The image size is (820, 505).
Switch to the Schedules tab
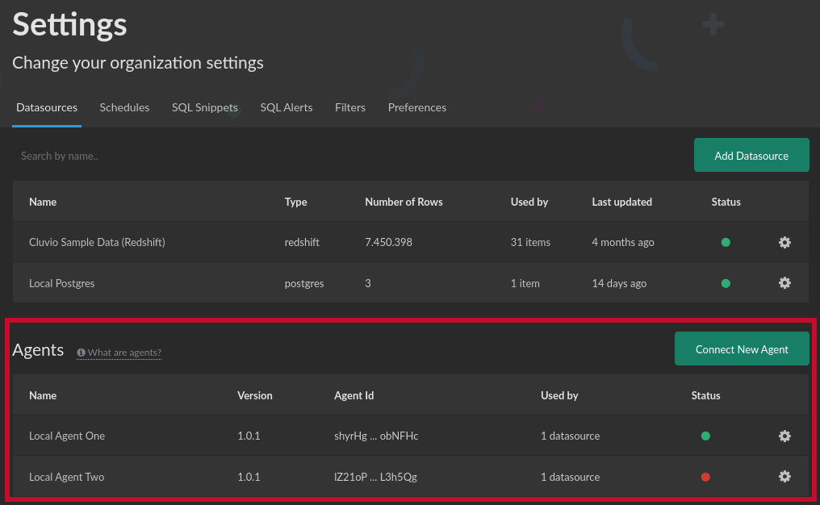coord(124,107)
